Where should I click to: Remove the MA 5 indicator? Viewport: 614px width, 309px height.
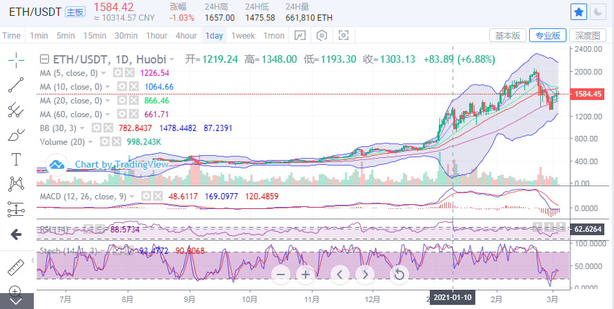(130, 73)
